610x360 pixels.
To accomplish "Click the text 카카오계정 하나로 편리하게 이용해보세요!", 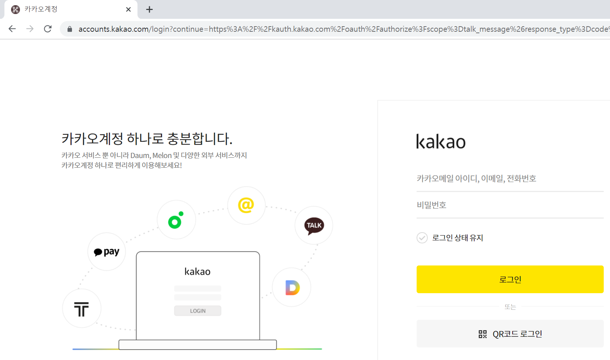I will coord(122,165).
